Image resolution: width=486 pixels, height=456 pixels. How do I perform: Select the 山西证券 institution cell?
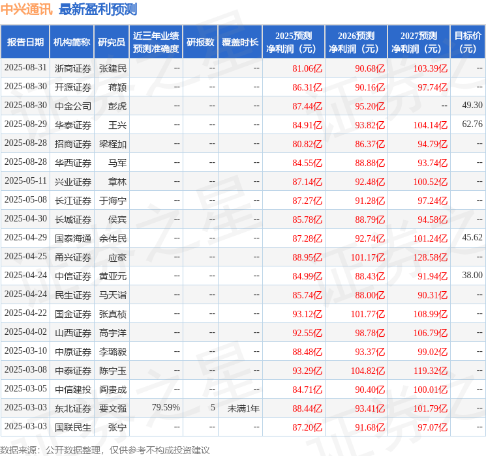[x=73, y=333]
